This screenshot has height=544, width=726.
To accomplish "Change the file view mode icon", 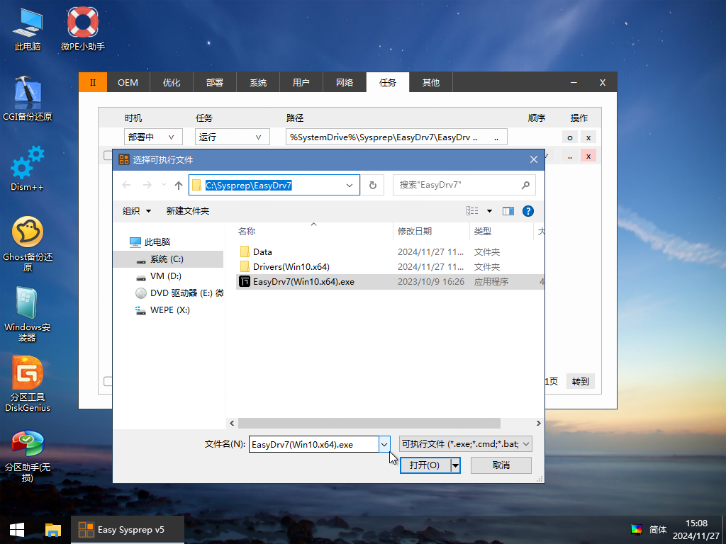I will point(472,211).
